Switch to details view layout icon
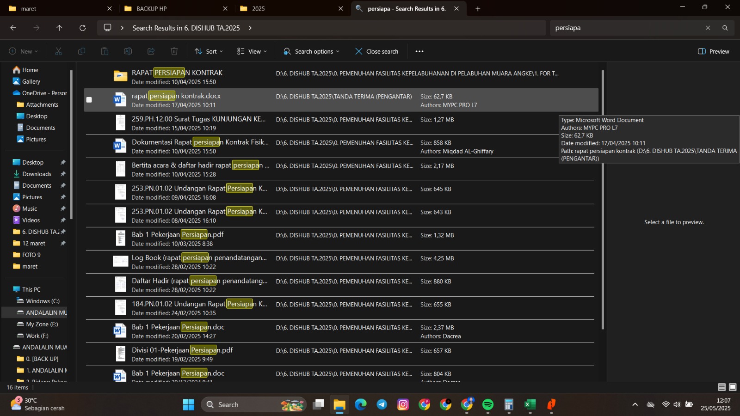 click(x=721, y=387)
